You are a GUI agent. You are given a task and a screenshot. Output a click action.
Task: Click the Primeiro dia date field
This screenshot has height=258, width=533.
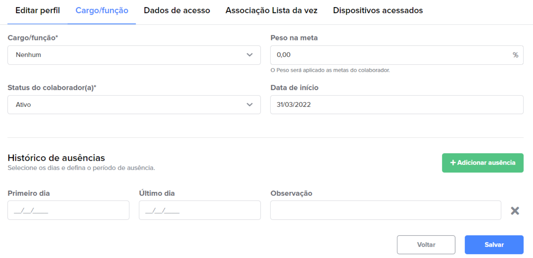[x=68, y=210]
